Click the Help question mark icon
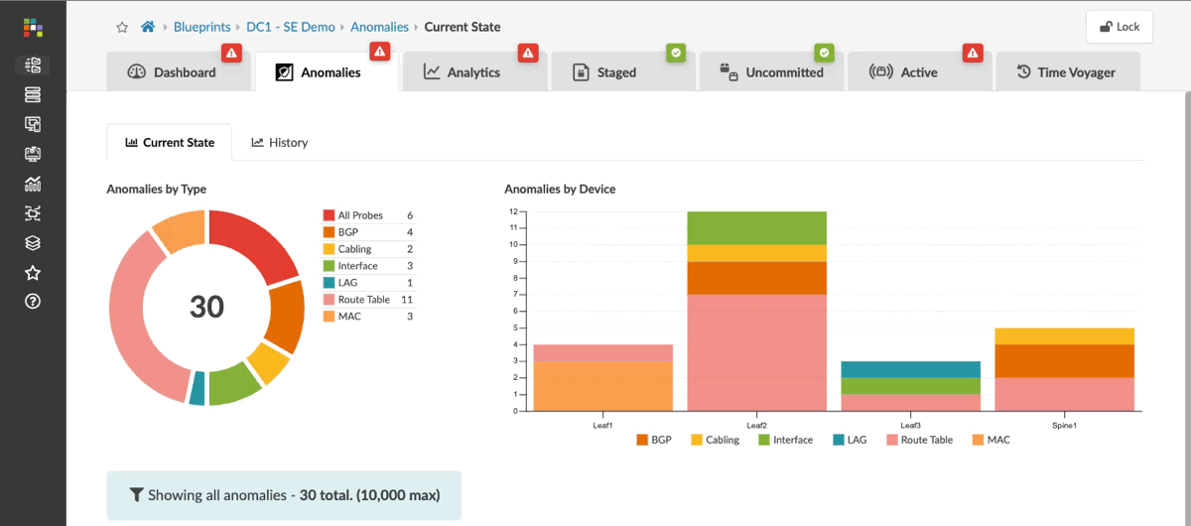This screenshot has width=1191, height=526. coord(33,302)
